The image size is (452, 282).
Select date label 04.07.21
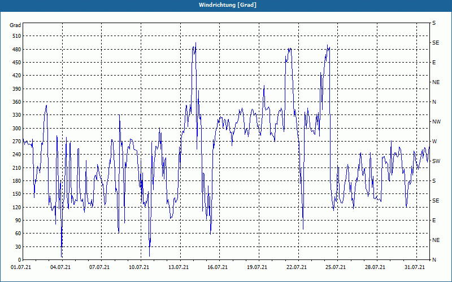[60, 267]
